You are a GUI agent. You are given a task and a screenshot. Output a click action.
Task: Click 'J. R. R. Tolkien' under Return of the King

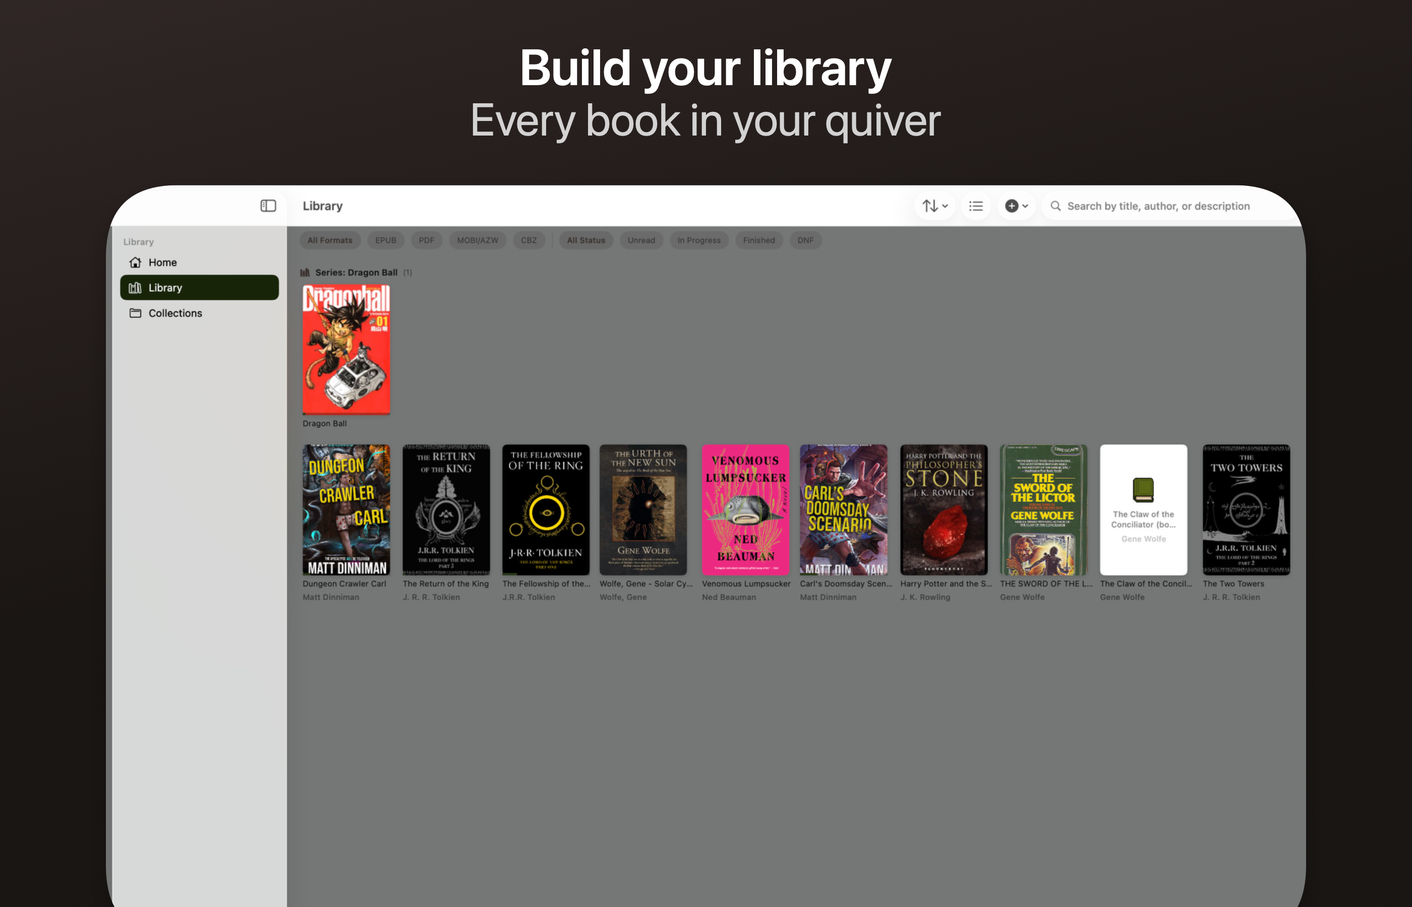(x=431, y=597)
